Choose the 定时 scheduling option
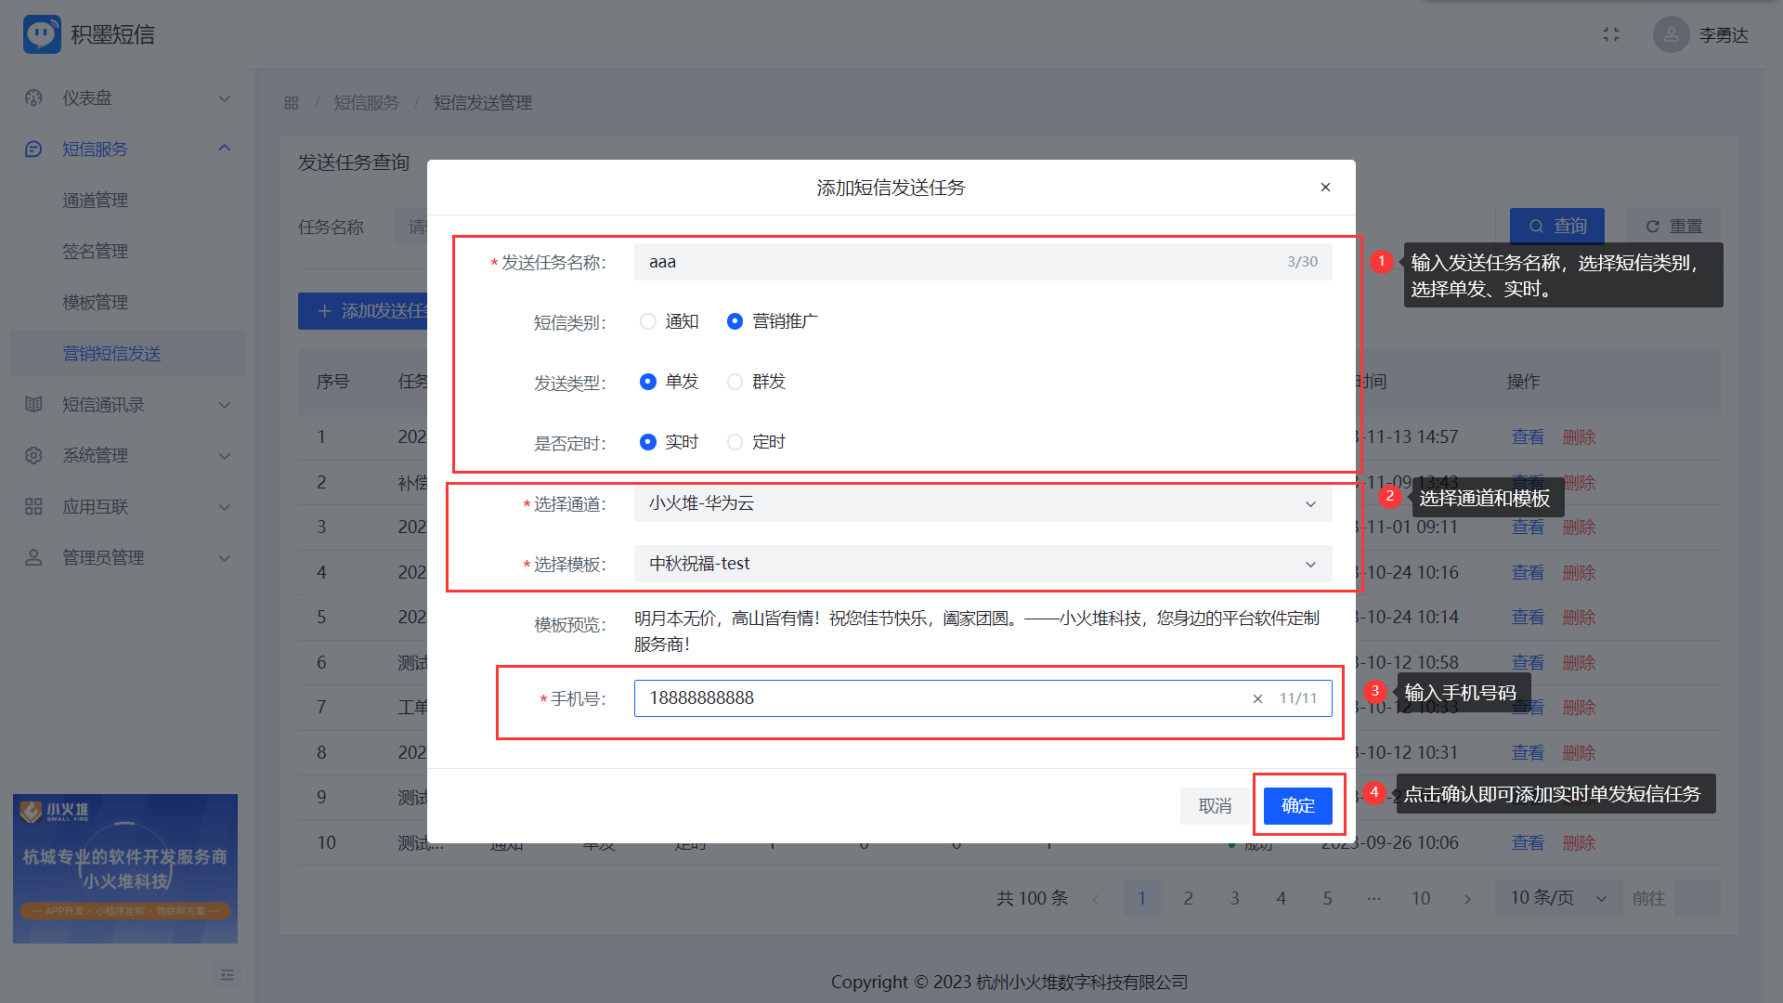This screenshot has height=1003, width=1783. coord(735,442)
